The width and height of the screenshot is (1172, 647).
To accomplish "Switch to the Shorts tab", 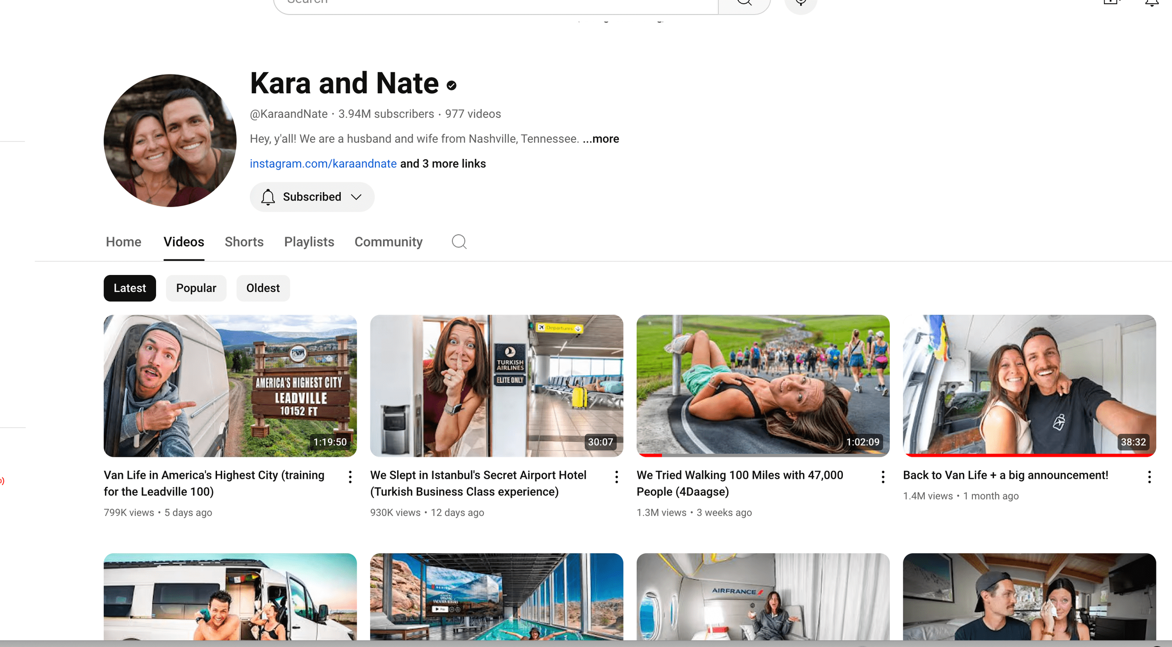I will 244,242.
